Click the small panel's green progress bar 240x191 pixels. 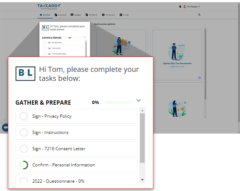(x=78, y=38)
